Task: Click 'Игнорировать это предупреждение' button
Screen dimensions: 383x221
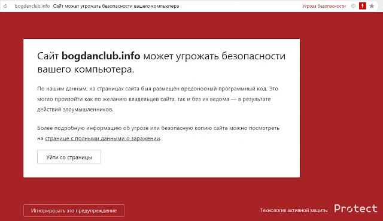Action: click(x=74, y=210)
